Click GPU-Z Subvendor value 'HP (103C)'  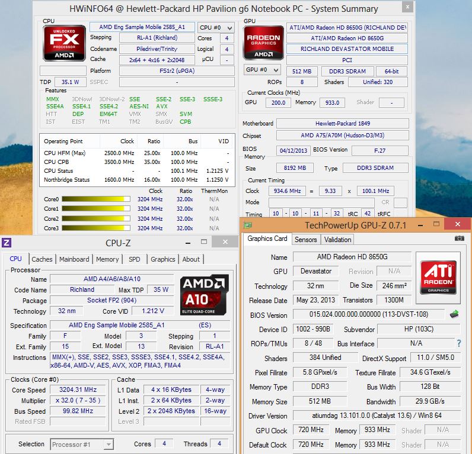[x=419, y=329]
